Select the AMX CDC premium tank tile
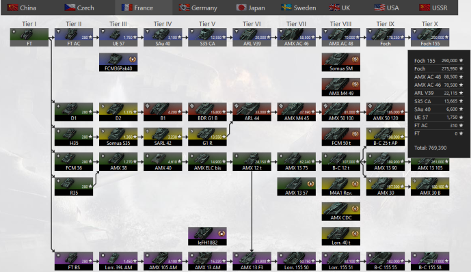This screenshot has width=471, height=272. click(340, 211)
